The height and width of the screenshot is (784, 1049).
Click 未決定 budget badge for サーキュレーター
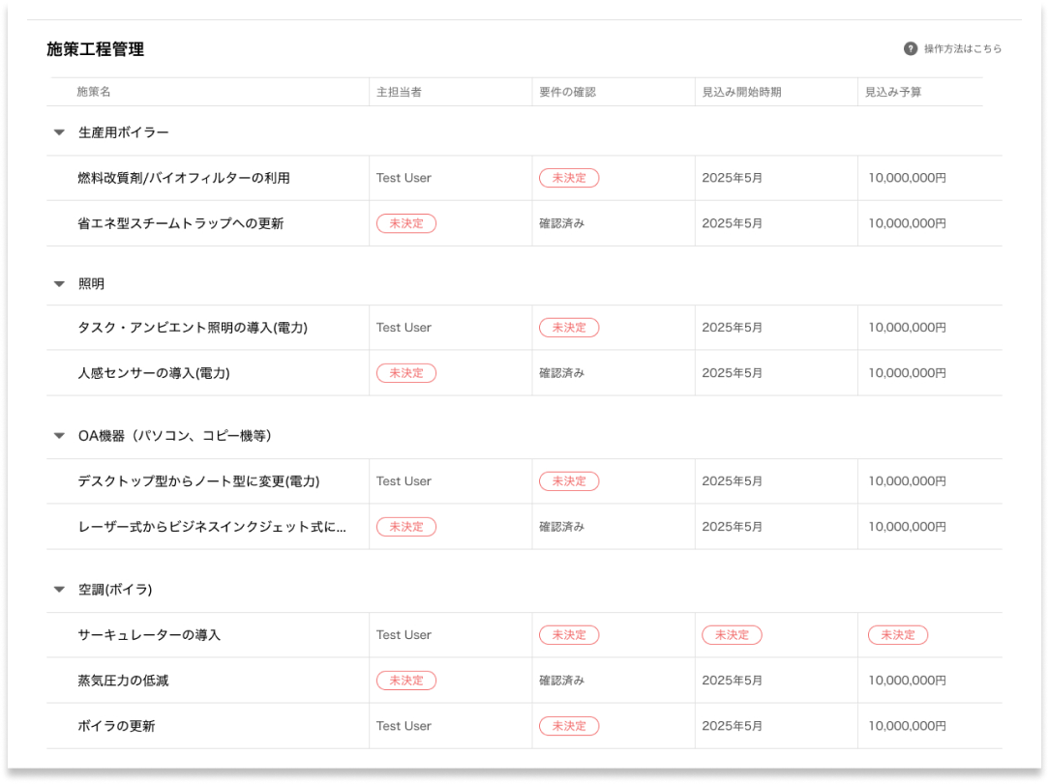click(x=898, y=635)
